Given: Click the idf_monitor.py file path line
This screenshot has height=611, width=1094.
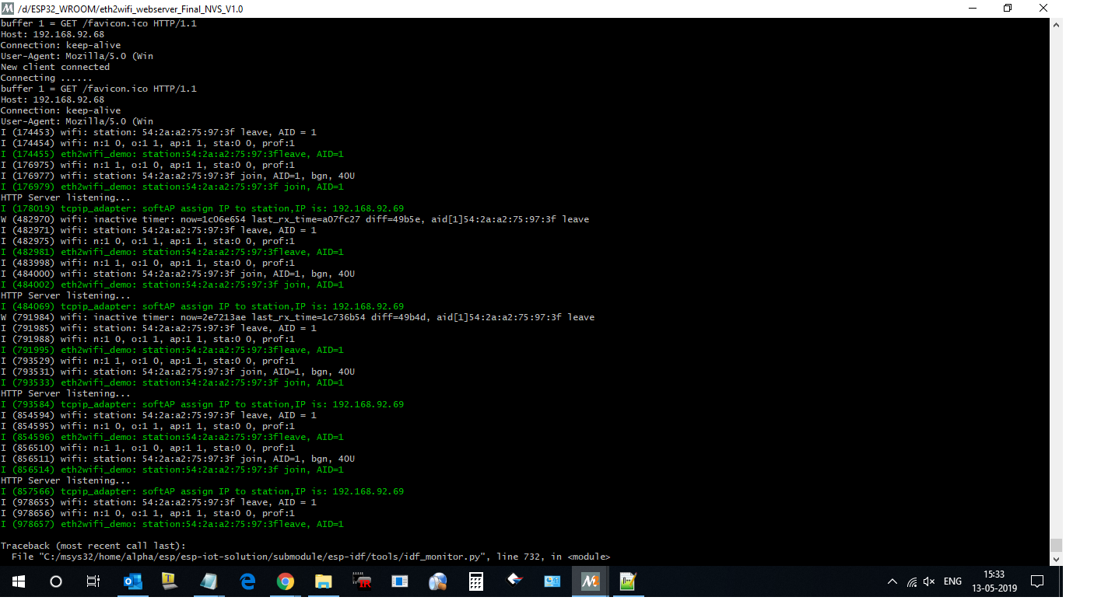Looking at the screenshot, I should click(310, 557).
